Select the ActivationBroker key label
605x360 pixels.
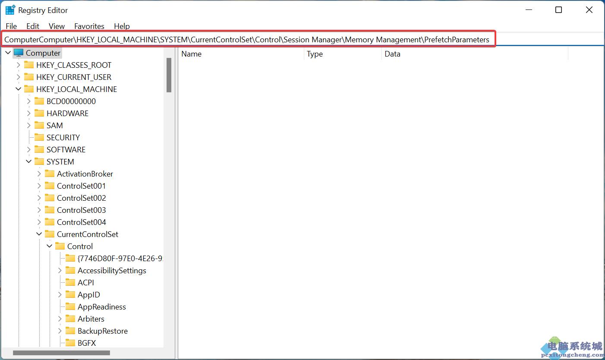85,174
